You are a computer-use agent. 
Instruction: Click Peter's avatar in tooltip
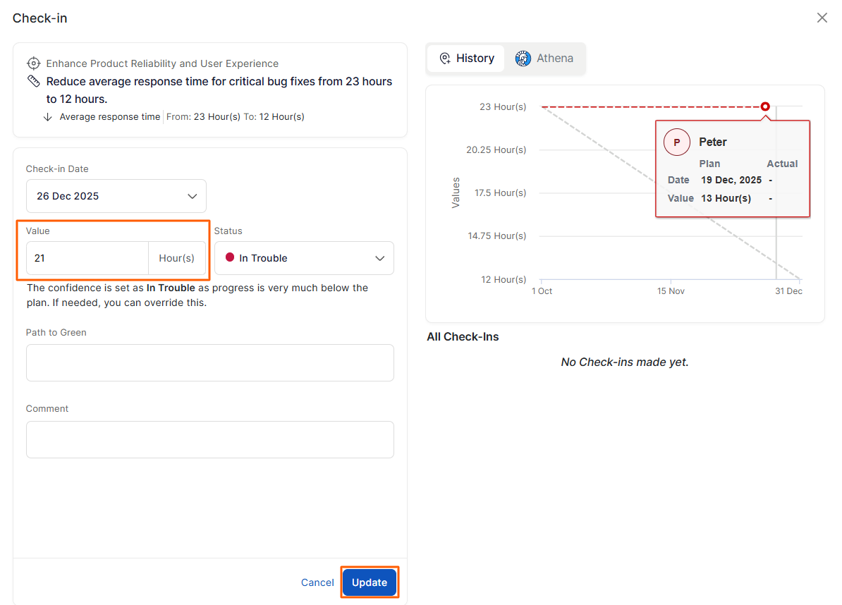coord(676,142)
